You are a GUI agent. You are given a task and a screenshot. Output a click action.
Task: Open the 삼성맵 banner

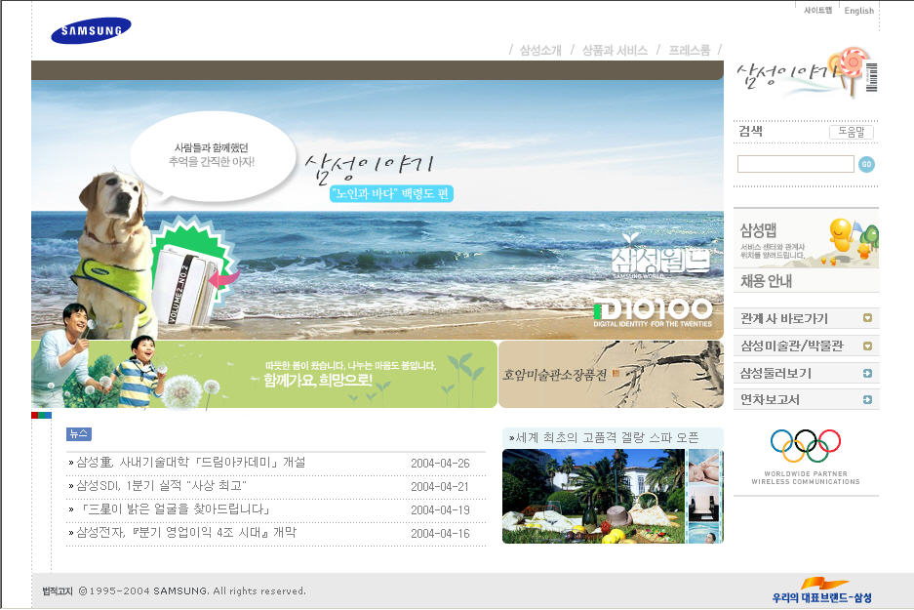click(x=806, y=240)
